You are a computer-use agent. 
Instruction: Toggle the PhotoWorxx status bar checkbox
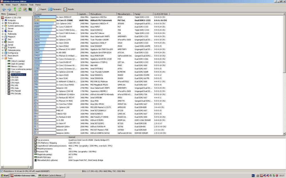click(2, 171)
